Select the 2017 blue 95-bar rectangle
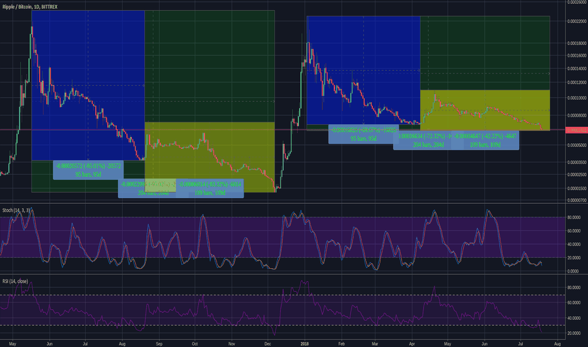The width and height of the screenshot is (588, 347). [88, 86]
